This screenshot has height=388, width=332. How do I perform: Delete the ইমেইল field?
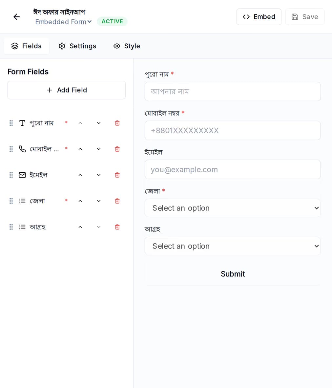[x=117, y=175]
